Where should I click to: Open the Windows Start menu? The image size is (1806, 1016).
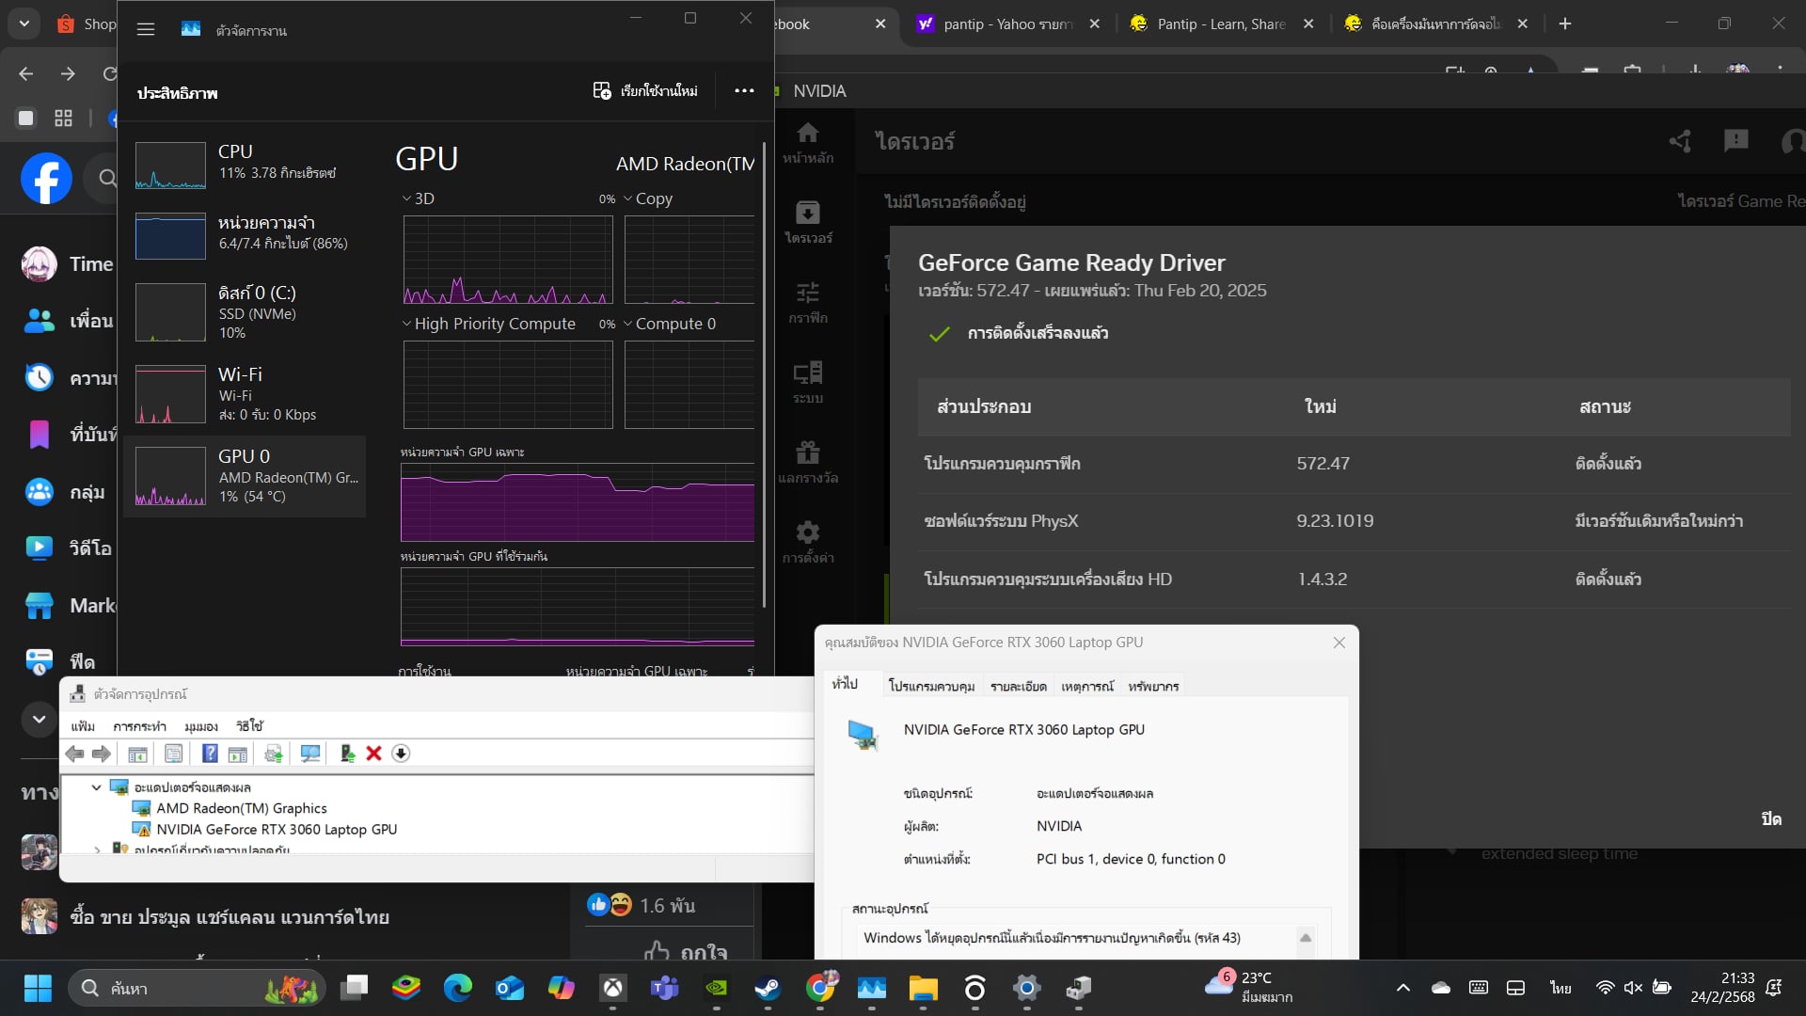(38, 988)
